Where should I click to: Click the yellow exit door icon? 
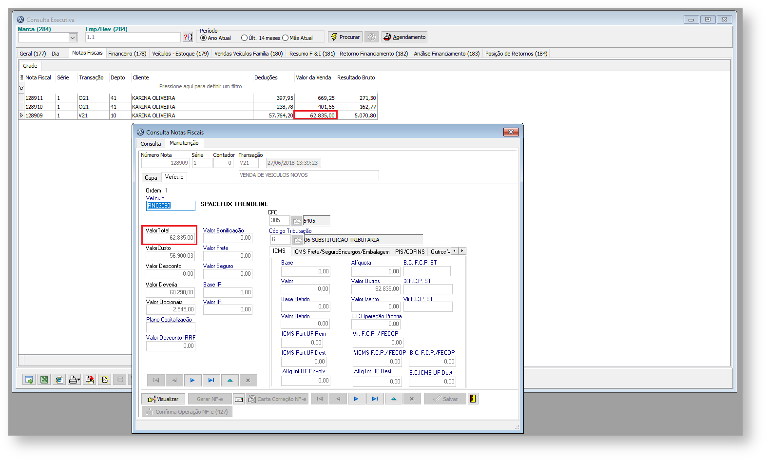473,399
